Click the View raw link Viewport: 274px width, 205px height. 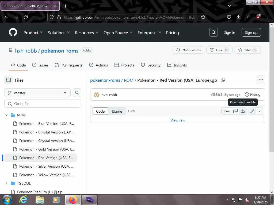[178, 120]
